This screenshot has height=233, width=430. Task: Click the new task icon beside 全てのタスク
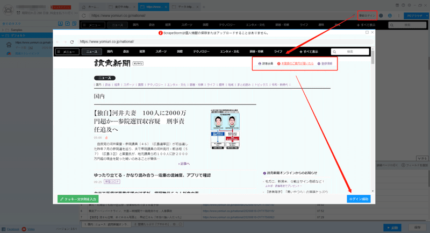(68, 24)
